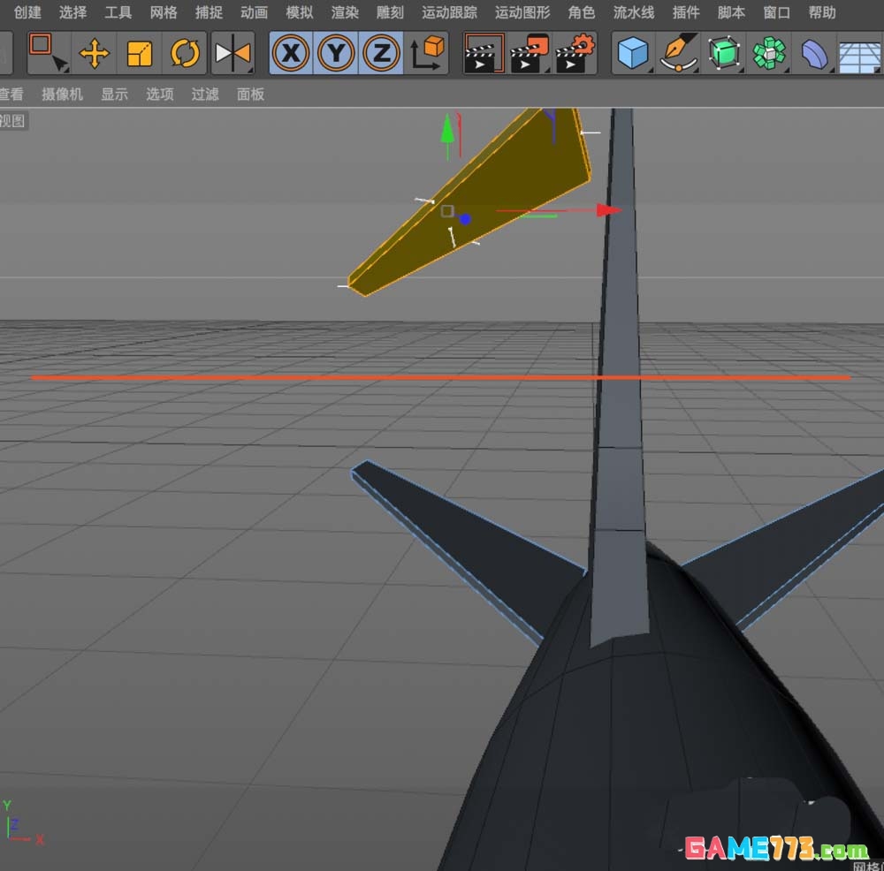Image resolution: width=884 pixels, height=871 pixels.
Task: Click the green array modeling icon
Action: coord(769,54)
